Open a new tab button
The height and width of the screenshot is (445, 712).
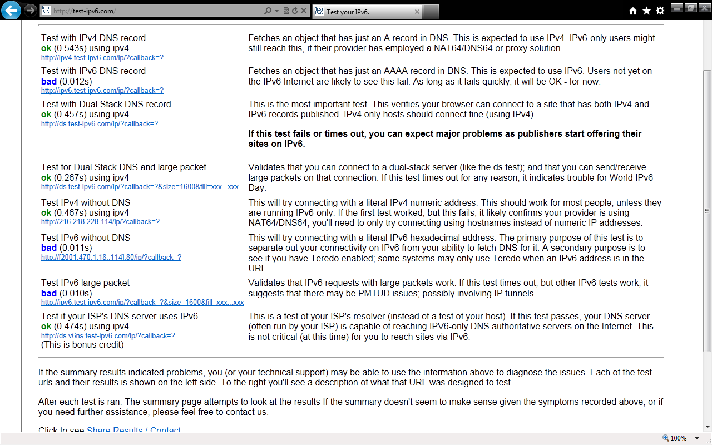pyautogui.click(x=432, y=12)
